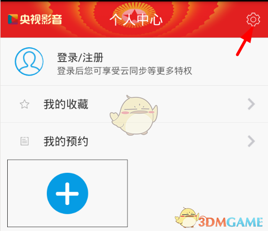This screenshot has height=231, width=268.
Task: Tap the blue user avatar icon
Action: coord(29,62)
